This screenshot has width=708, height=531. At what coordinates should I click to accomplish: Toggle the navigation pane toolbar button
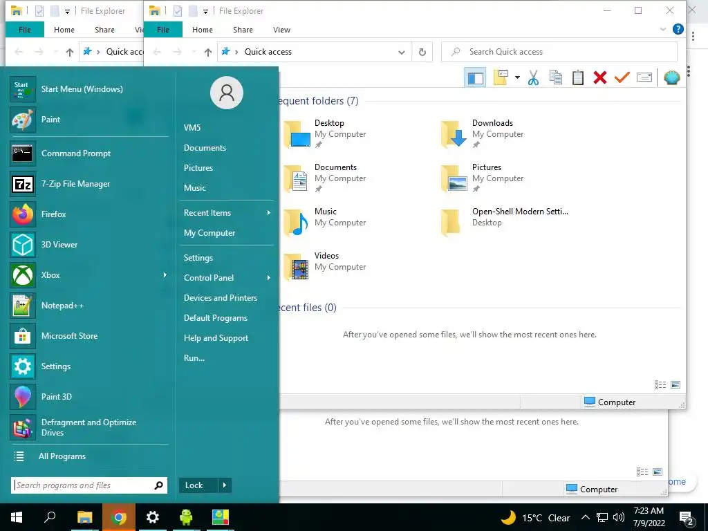point(475,77)
